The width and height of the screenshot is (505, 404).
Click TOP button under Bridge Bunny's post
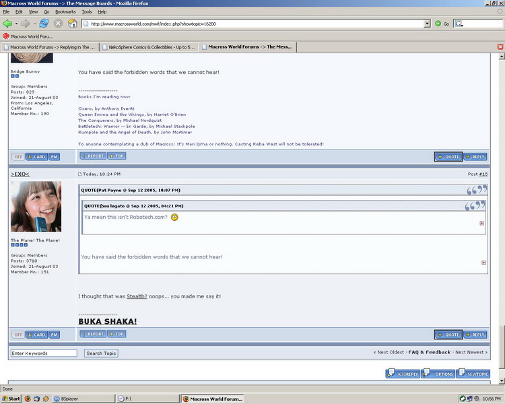pyautogui.click(x=116, y=156)
